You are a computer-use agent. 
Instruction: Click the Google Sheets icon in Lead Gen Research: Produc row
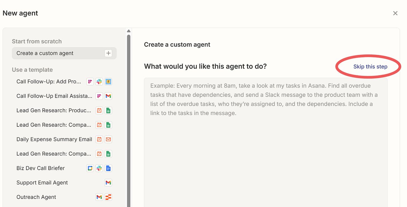(108, 110)
